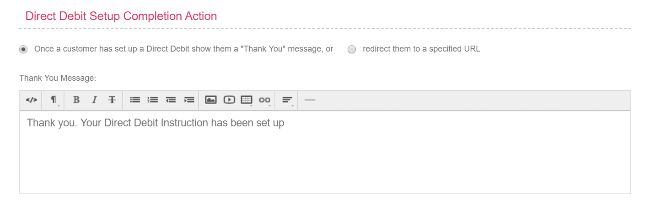The height and width of the screenshot is (203, 650).
Task: Click the thank-you message option label text
Action: 183,49
